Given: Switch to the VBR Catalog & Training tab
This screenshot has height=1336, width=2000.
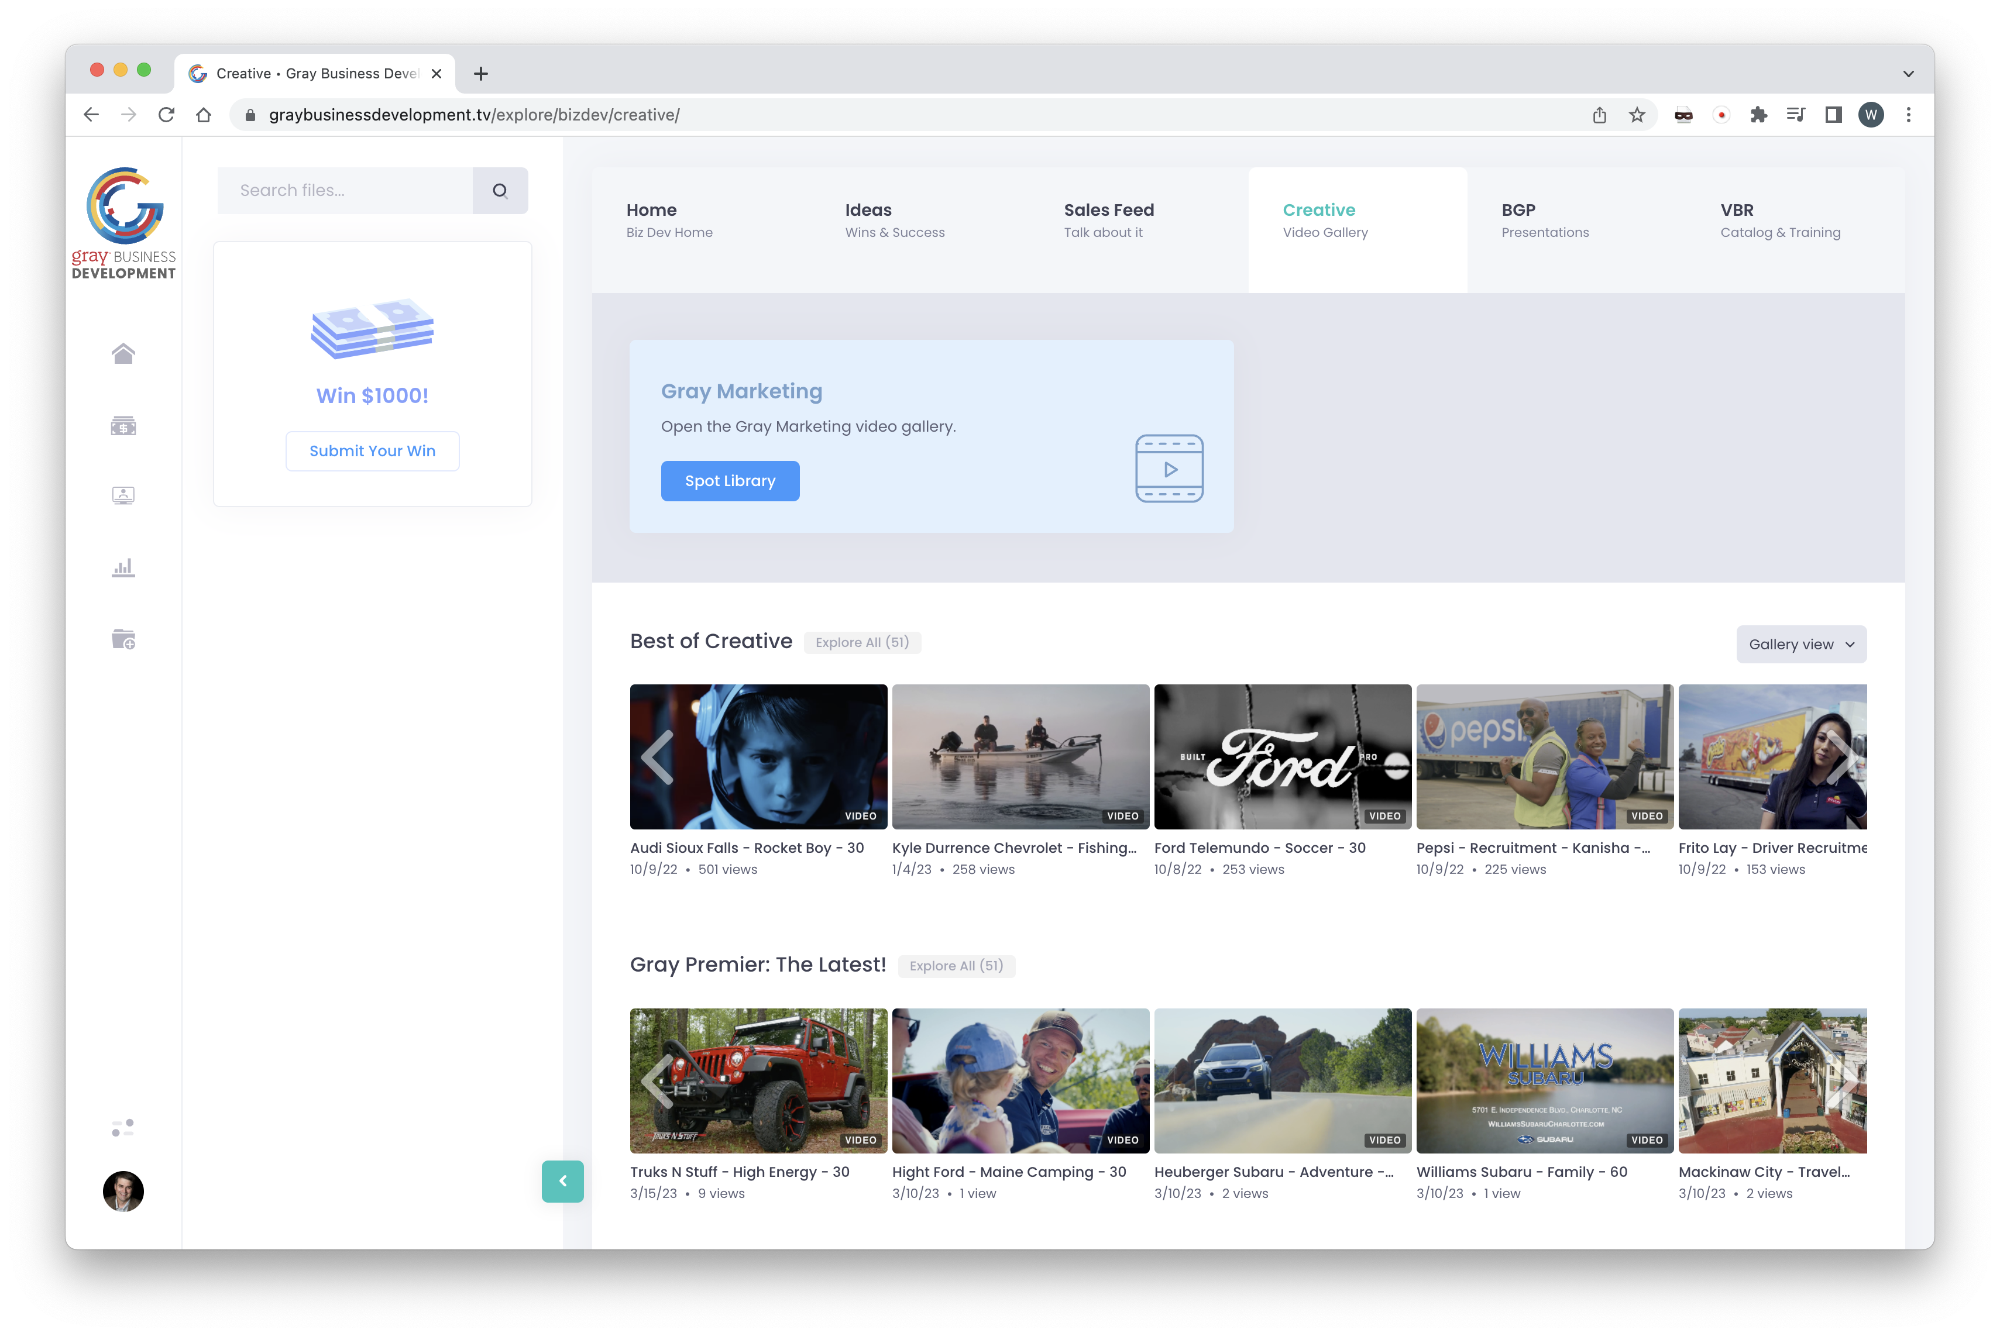Looking at the screenshot, I should coord(1795,230).
